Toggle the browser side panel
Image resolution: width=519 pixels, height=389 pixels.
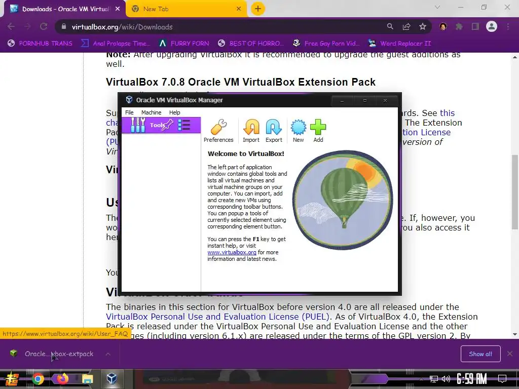[x=475, y=26]
